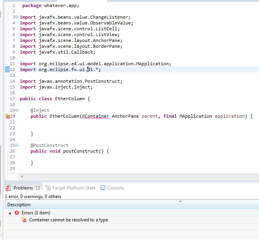Open the Console tab
259x240 pixels.
point(112,188)
